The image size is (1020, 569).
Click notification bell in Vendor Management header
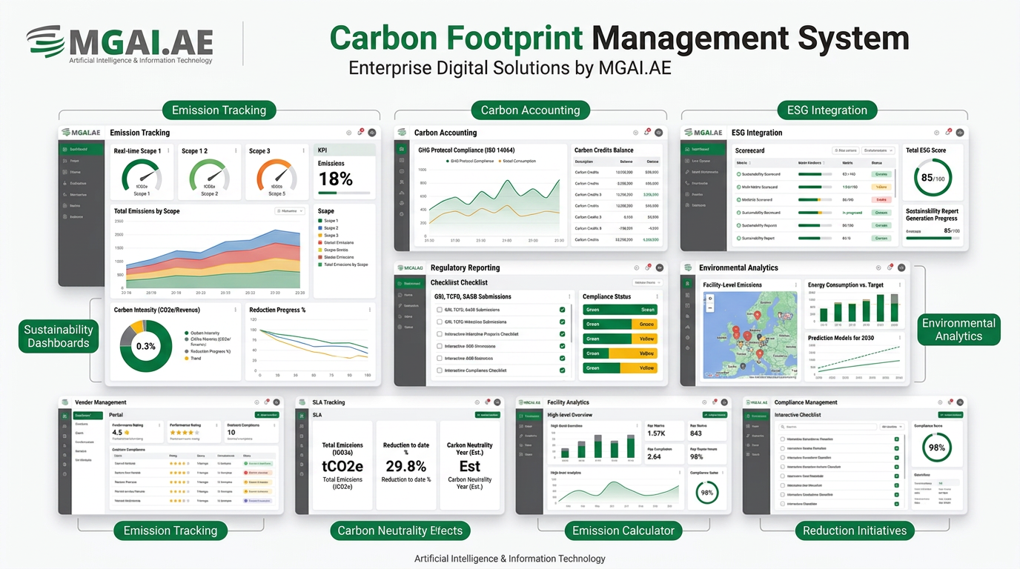pos(267,402)
